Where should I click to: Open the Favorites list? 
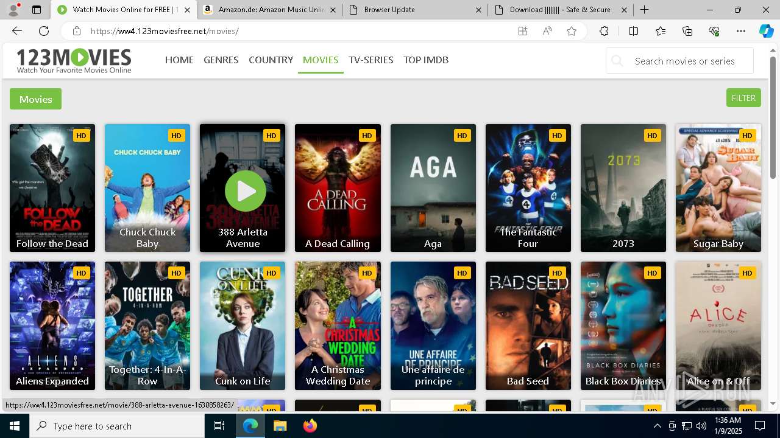661,31
